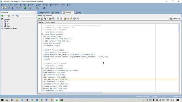
Task: Go forward using the gray arrow icon
Action: click(30, 8)
